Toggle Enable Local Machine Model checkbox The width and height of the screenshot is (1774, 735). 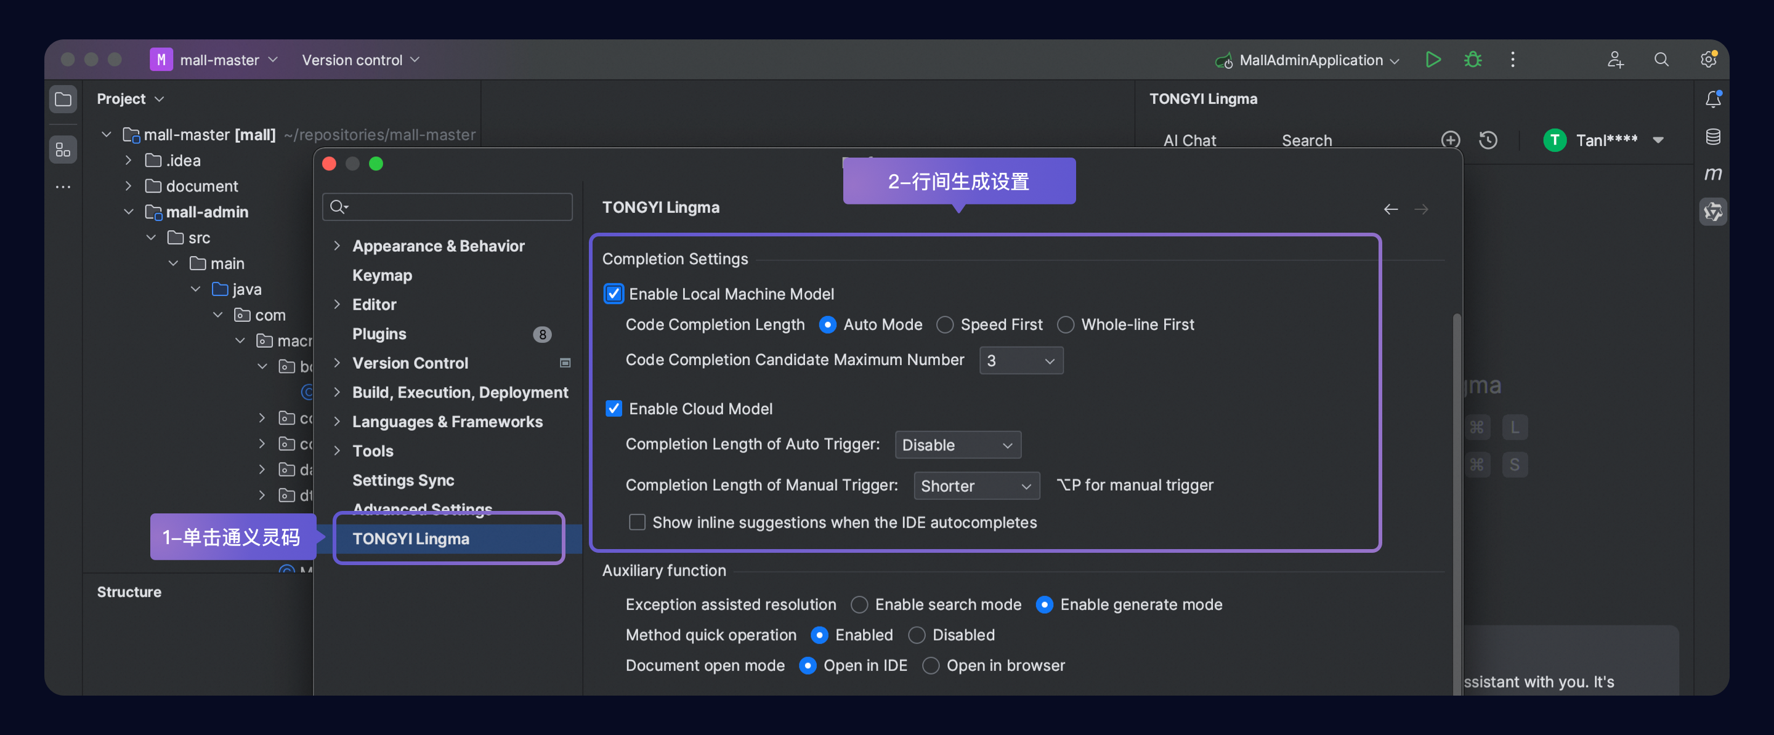tap(613, 294)
